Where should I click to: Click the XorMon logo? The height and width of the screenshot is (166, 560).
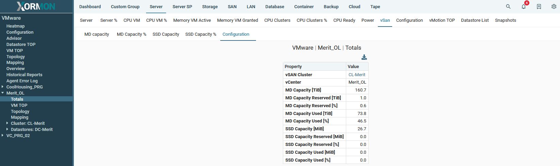click(x=36, y=6)
